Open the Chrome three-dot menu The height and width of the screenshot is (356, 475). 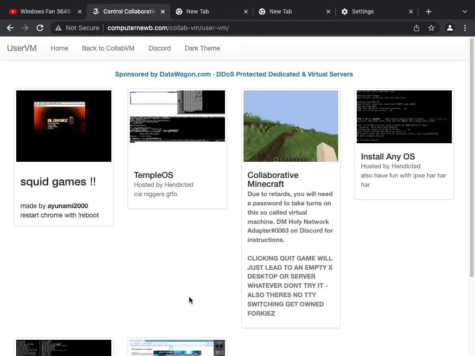(465, 28)
